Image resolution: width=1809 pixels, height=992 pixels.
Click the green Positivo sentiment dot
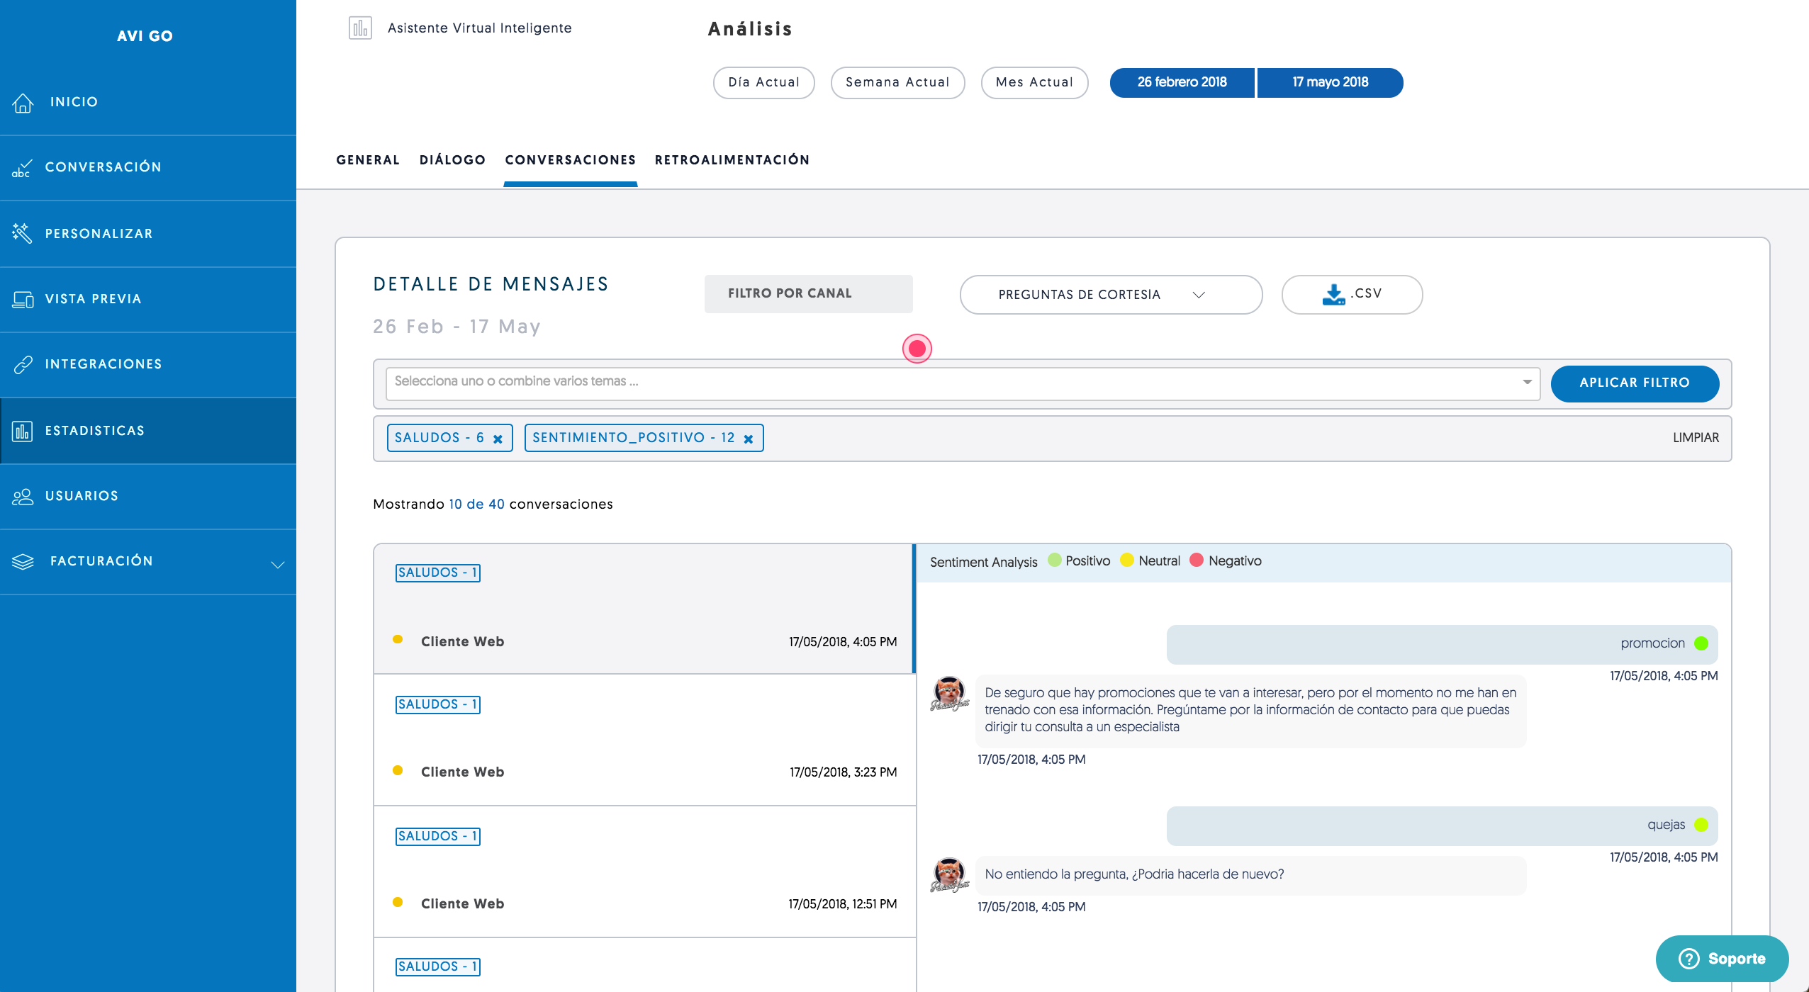coord(1054,560)
